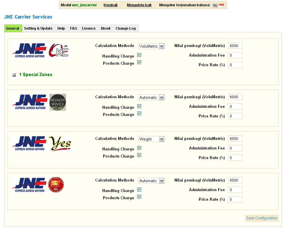283x228 pixels.
Task: Click Price Rate field for SS service
Action: point(235,199)
